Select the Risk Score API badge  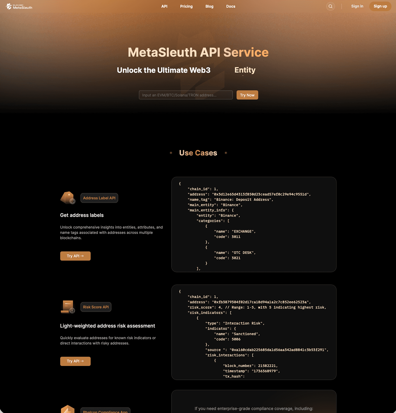point(96,307)
